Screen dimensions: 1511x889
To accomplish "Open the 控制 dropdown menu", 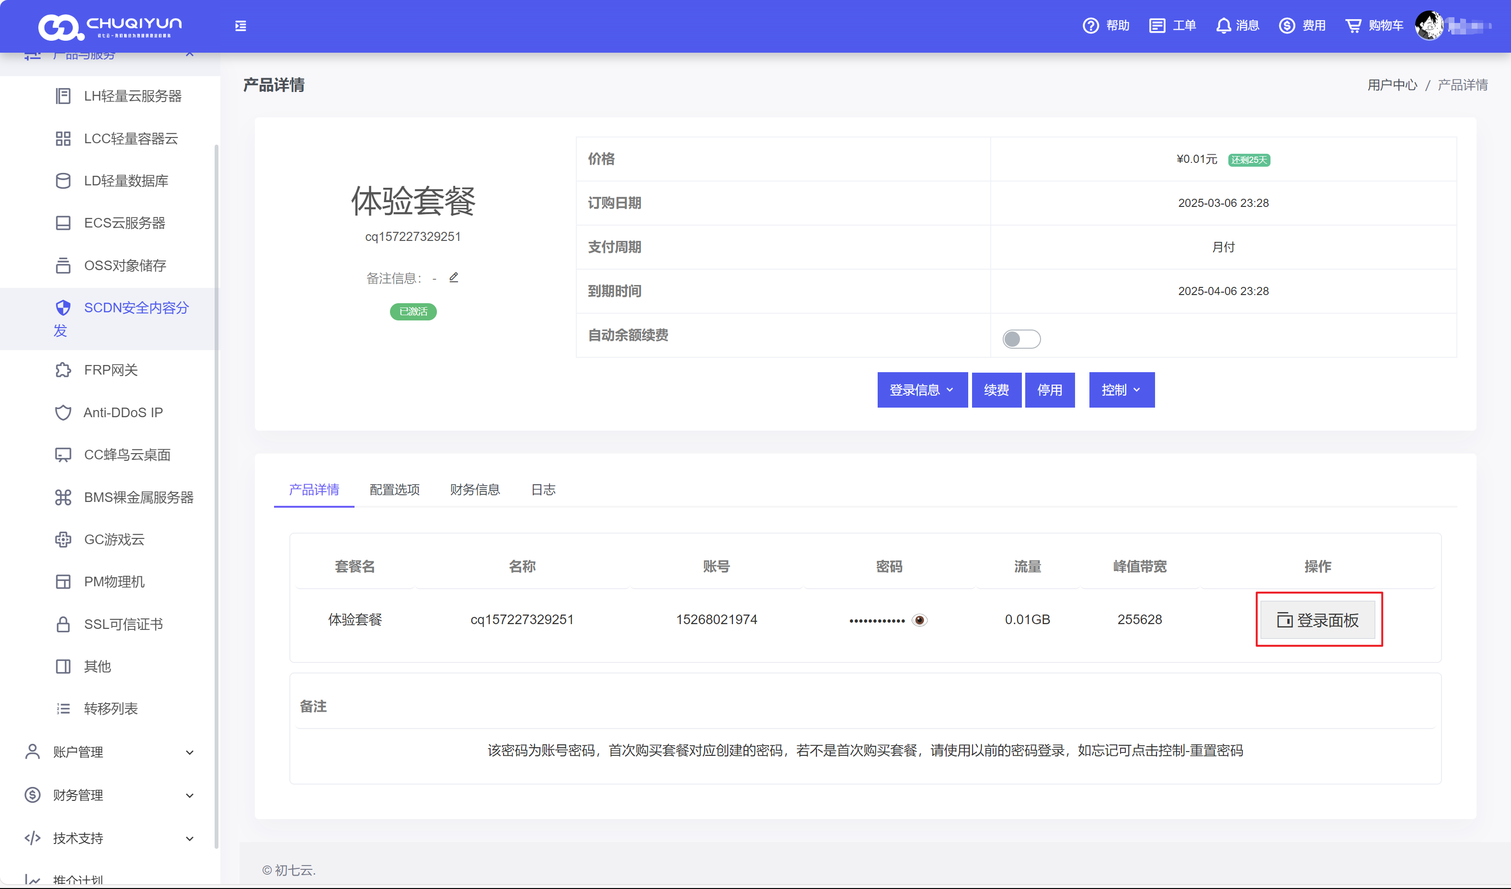I will click(1121, 389).
